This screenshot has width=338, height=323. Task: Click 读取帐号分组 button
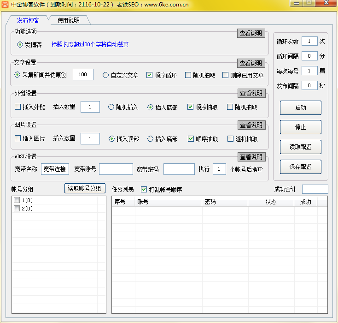click(85, 188)
